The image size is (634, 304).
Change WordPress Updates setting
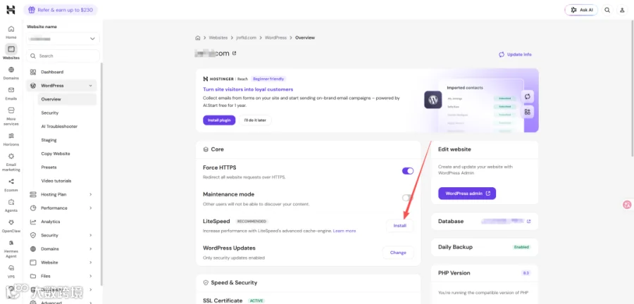click(x=398, y=253)
